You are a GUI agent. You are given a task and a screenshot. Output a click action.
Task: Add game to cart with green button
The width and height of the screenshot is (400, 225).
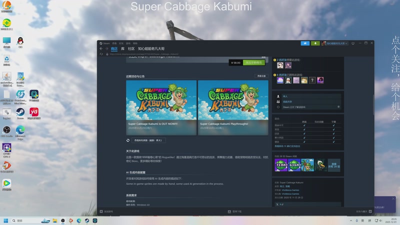click(x=254, y=62)
